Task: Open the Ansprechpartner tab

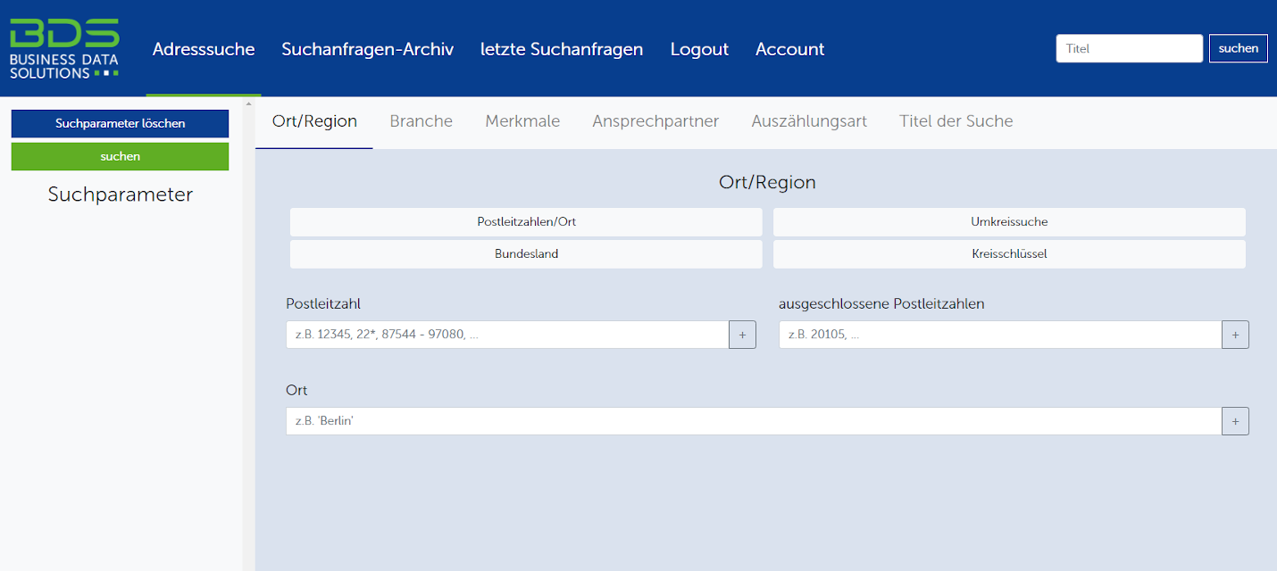Action: (x=655, y=121)
